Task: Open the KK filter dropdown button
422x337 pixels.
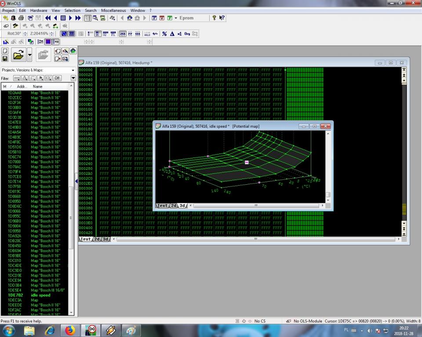Action: (x=48, y=78)
